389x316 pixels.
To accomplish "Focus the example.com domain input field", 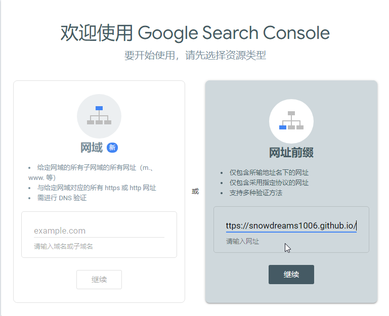I will (x=99, y=231).
